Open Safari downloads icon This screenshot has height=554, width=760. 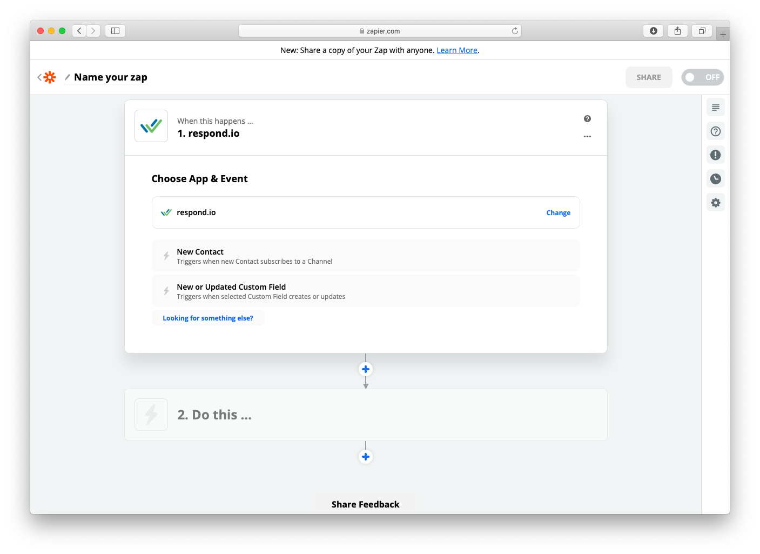tap(653, 31)
